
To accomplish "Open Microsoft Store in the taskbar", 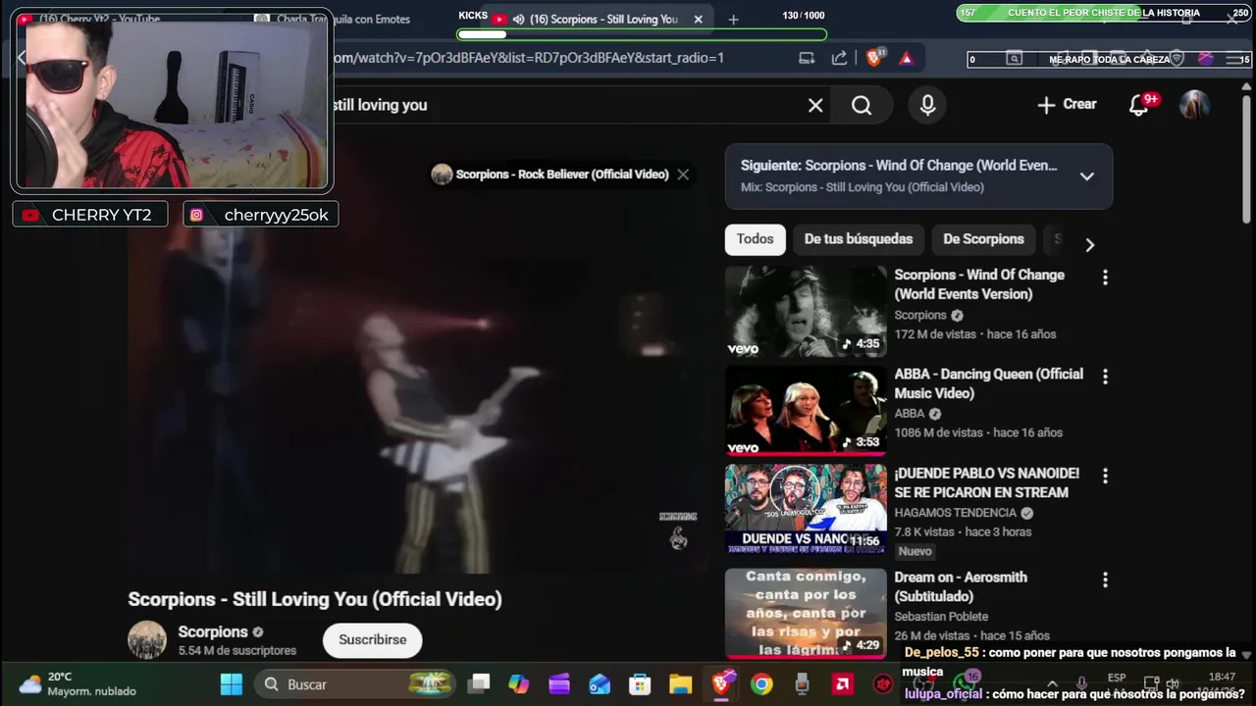I will point(640,684).
